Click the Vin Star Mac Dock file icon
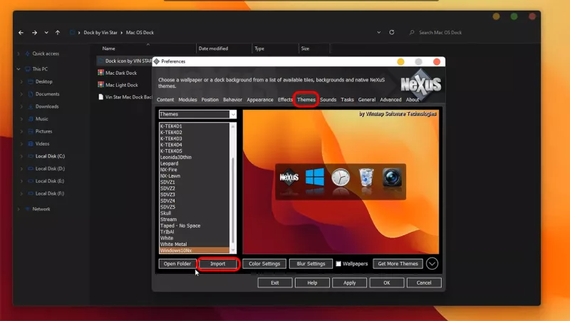570x321 pixels. pos(100,97)
